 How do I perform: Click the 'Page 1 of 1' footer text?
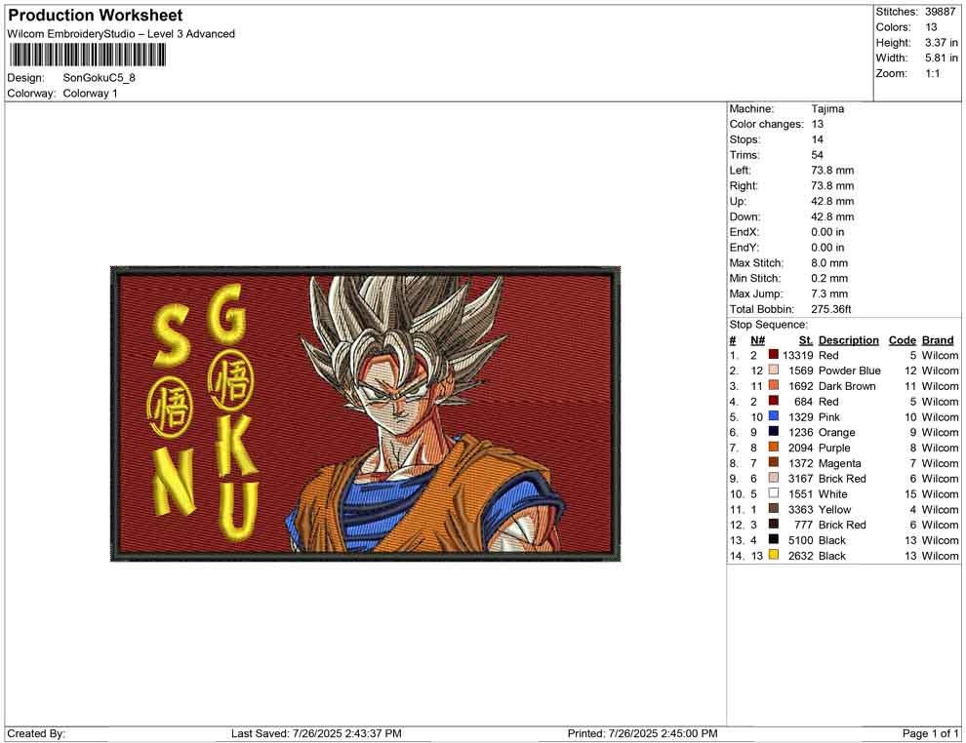[x=930, y=733]
